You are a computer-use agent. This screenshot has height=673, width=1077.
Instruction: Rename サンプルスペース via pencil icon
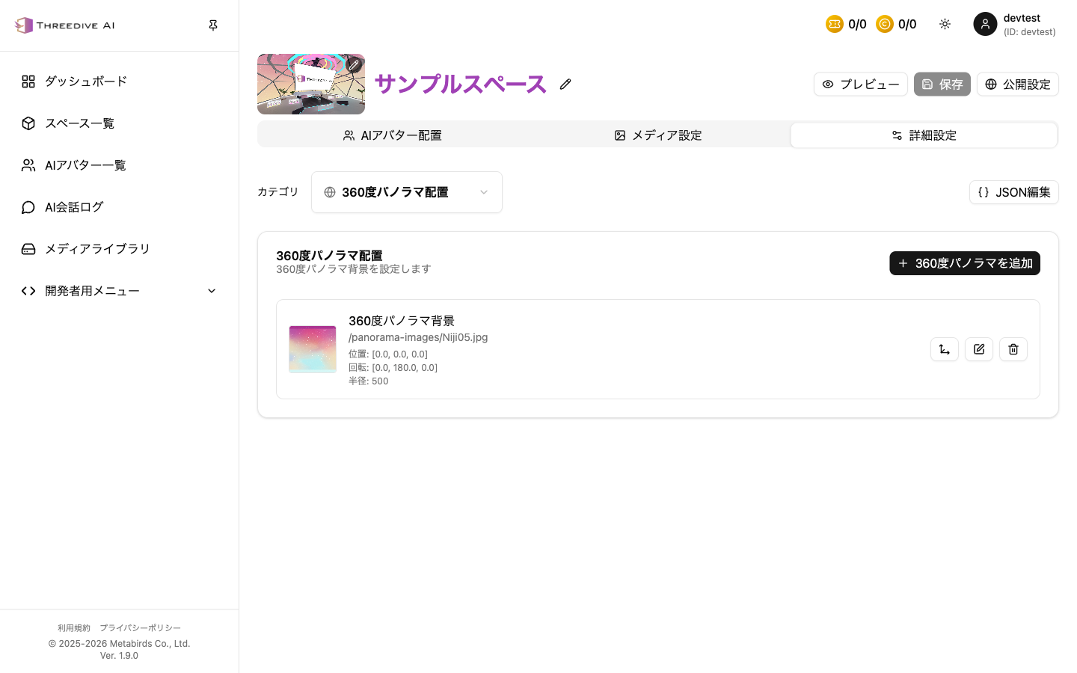click(x=565, y=84)
